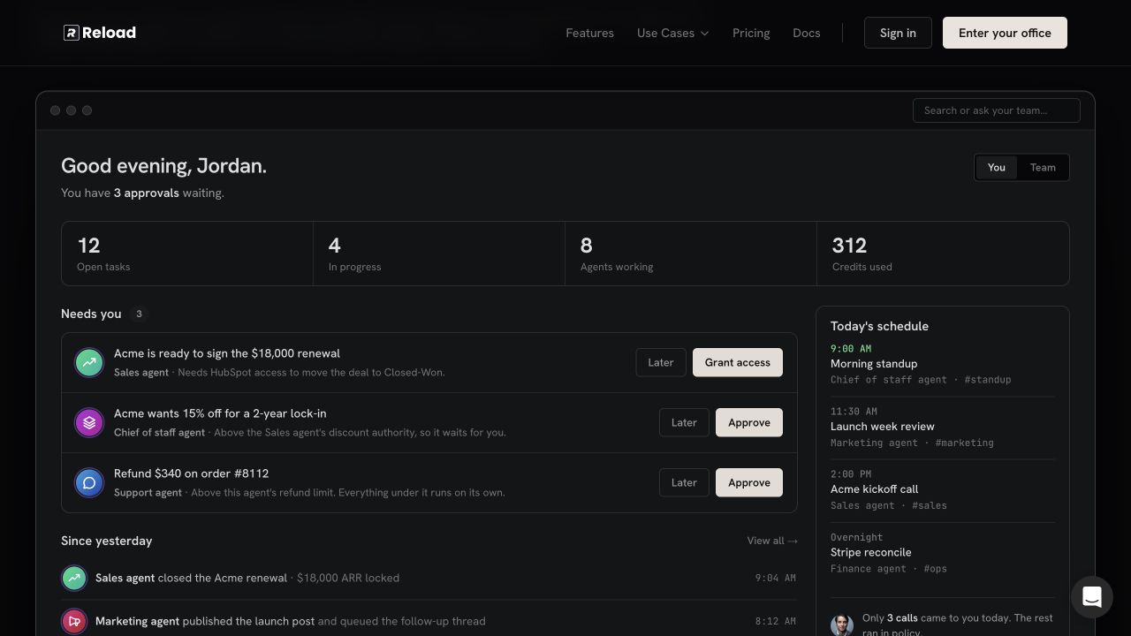Click the 8 Agents working stat
1131x636 pixels.
(x=691, y=254)
